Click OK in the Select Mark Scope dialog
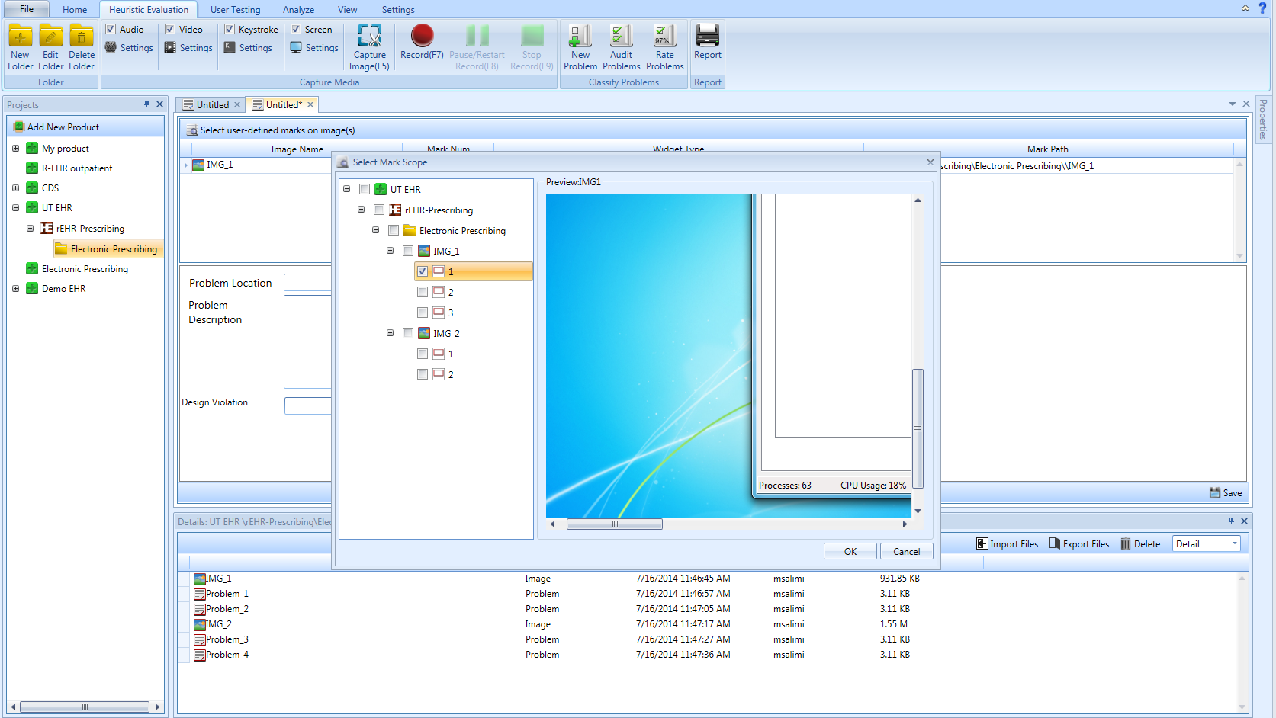This screenshot has width=1276, height=718. tap(850, 552)
